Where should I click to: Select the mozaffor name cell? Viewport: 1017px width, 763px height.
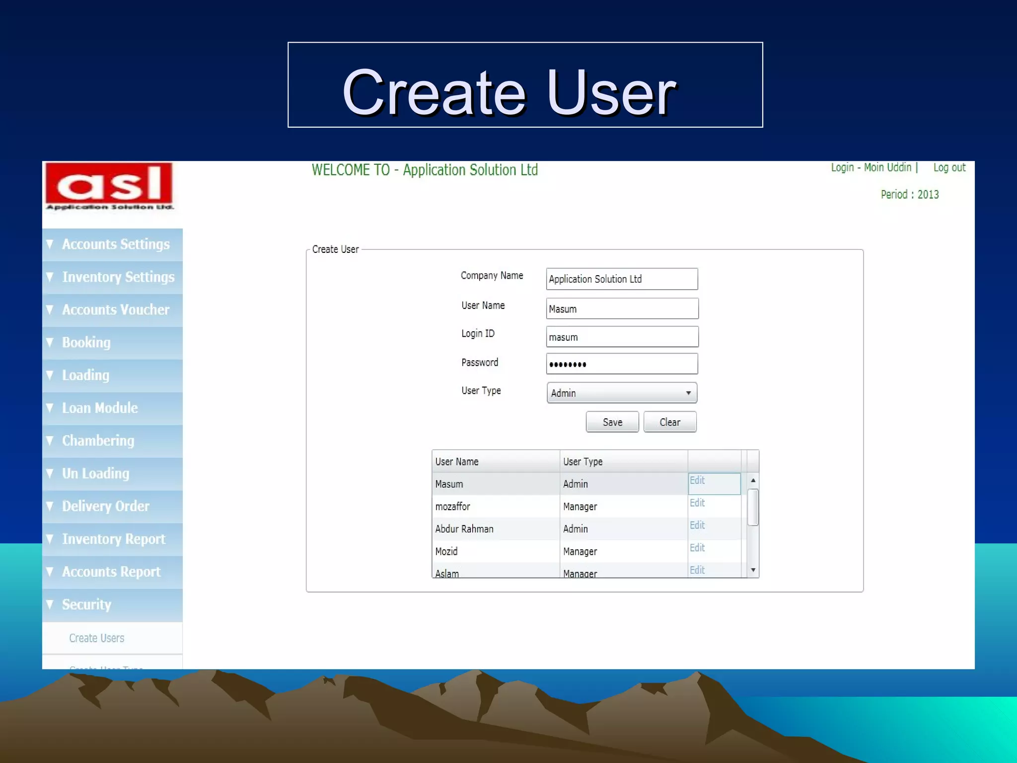(496, 506)
